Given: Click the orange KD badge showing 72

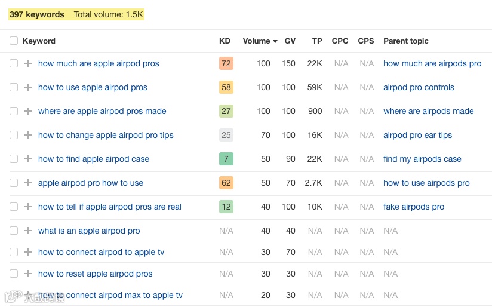Looking at the screenshot, I should tap(226, 63).
